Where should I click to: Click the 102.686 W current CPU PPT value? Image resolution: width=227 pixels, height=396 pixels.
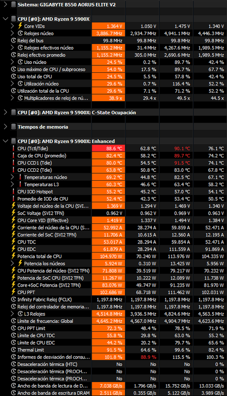point(110,292)
